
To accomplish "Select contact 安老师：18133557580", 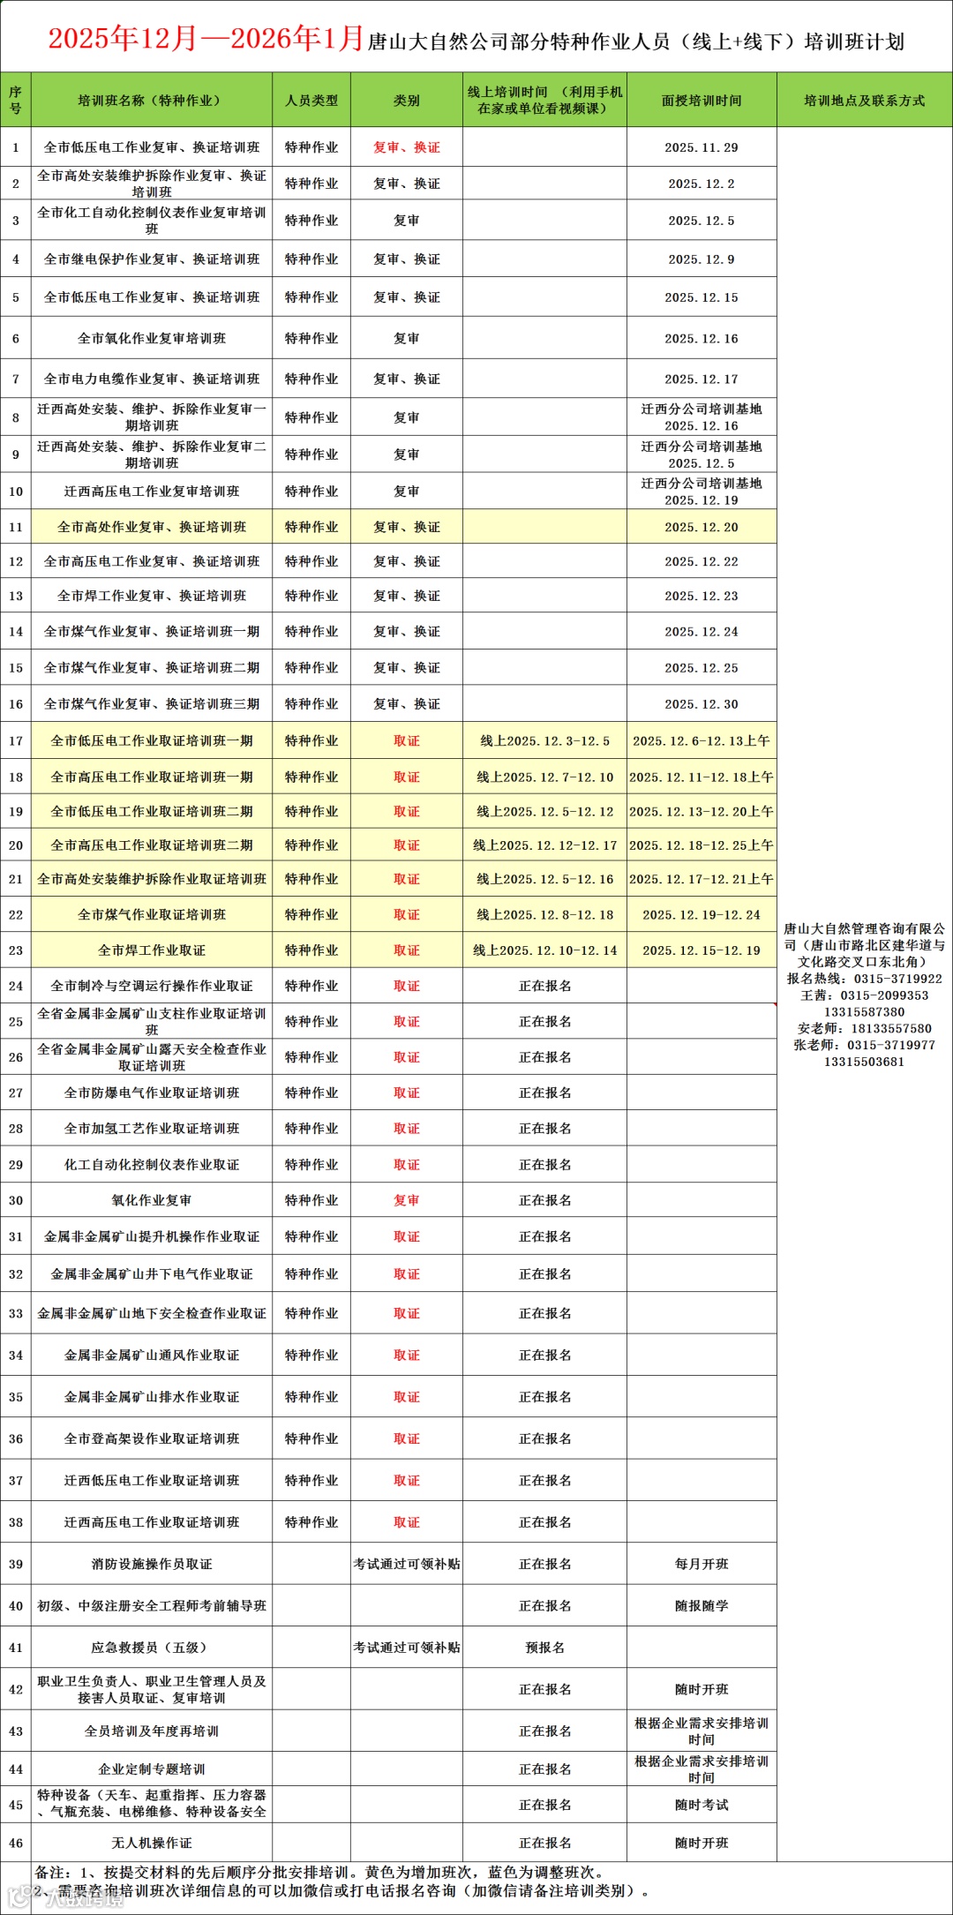I will point(864,1028).
